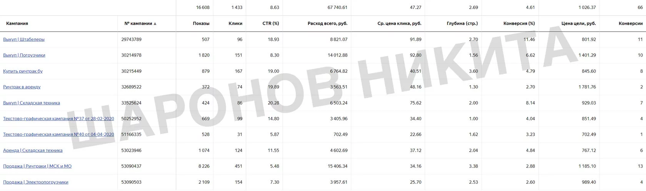Open Текстово-графическая кампания №40 link
The width and height of the screenshot is (646, 191).
(x=58, y=135)
